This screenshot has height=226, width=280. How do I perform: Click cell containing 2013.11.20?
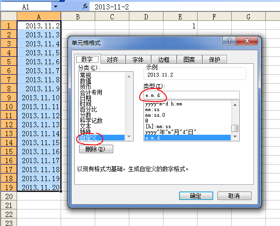pos(39,187)
